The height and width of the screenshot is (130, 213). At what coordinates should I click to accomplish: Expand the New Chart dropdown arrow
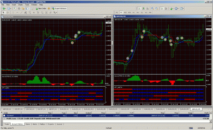(x=5, y=9)
